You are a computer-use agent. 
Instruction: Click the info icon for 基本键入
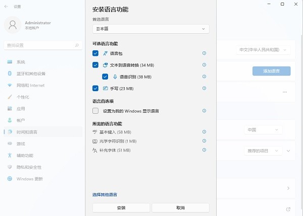[204, 132]
